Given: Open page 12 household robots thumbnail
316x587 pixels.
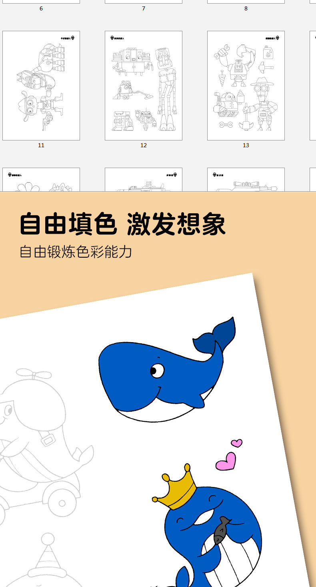Looking at the screenshot, I should (144, 86).
